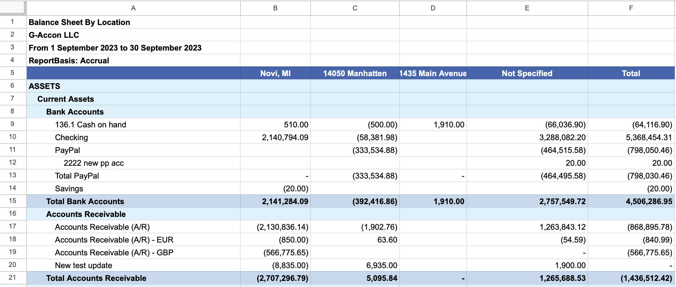Click the '136.1 Cash on hand' cell
Image resolution: width=676 pixels, height=287 pixels.
point(133,125)
